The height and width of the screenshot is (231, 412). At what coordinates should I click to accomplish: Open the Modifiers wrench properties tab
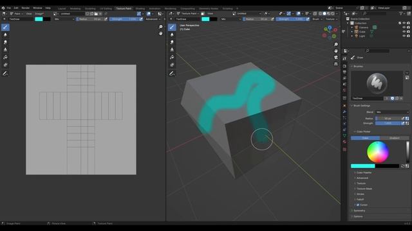[x=345, y=112]
